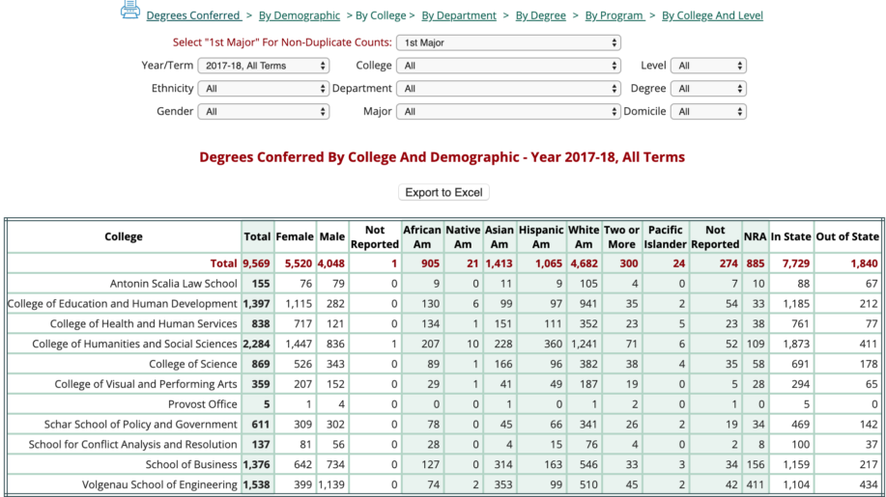Open the By Degree report link

click(541, 15)
